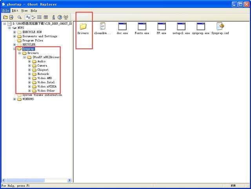Select the WINDOWS tree folder

tap(28, 99)
